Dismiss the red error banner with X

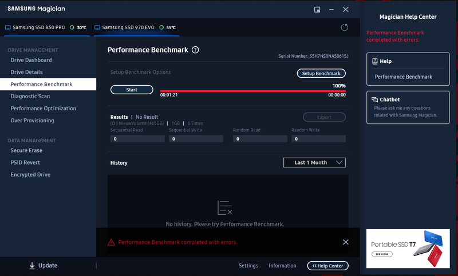pos(346,242)
